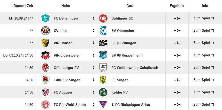The width and height of the screenshot is (222, 110).
Task: Click the SV 08 Kuppenheim team name
Action: coord(127,55)
